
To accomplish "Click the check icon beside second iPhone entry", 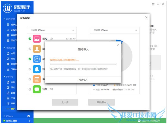I will (x=28, y=116).
